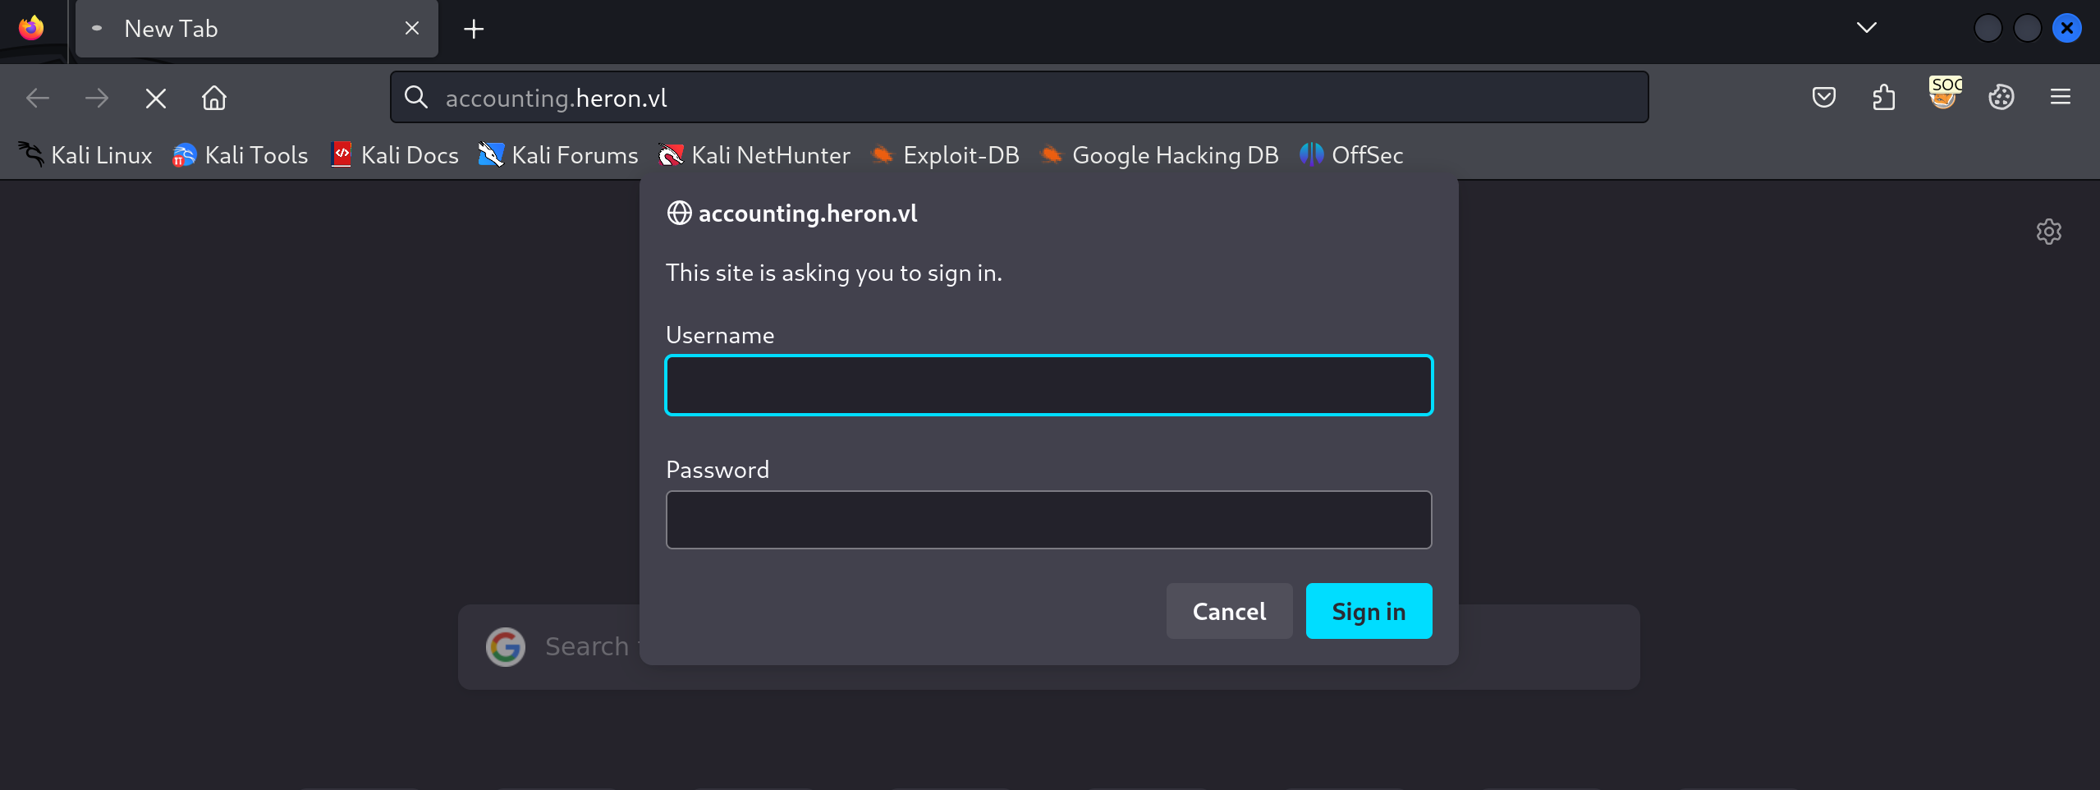This screenshot has width=2100, height=790.
Task: Expand the List all tabs chevron
Action: click(x=1866, y=28)
